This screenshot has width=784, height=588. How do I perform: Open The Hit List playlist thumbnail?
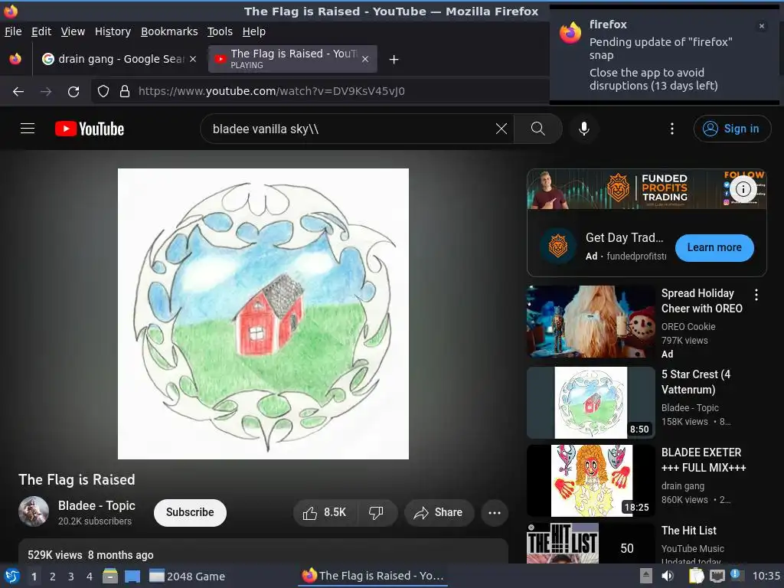coord(590,544)
